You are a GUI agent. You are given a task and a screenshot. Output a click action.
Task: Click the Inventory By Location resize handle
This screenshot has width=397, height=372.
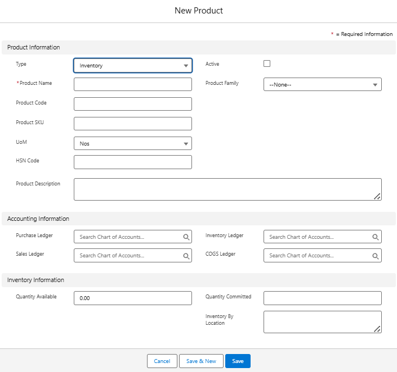[x=377, y=329]
